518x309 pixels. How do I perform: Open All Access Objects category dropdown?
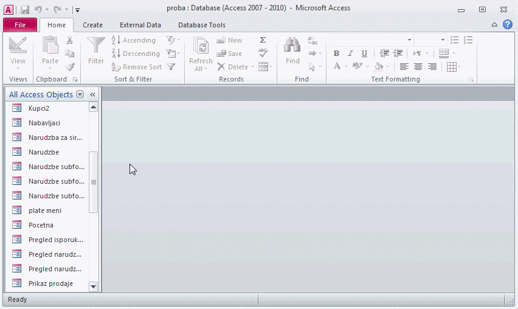tap(80, 94)
